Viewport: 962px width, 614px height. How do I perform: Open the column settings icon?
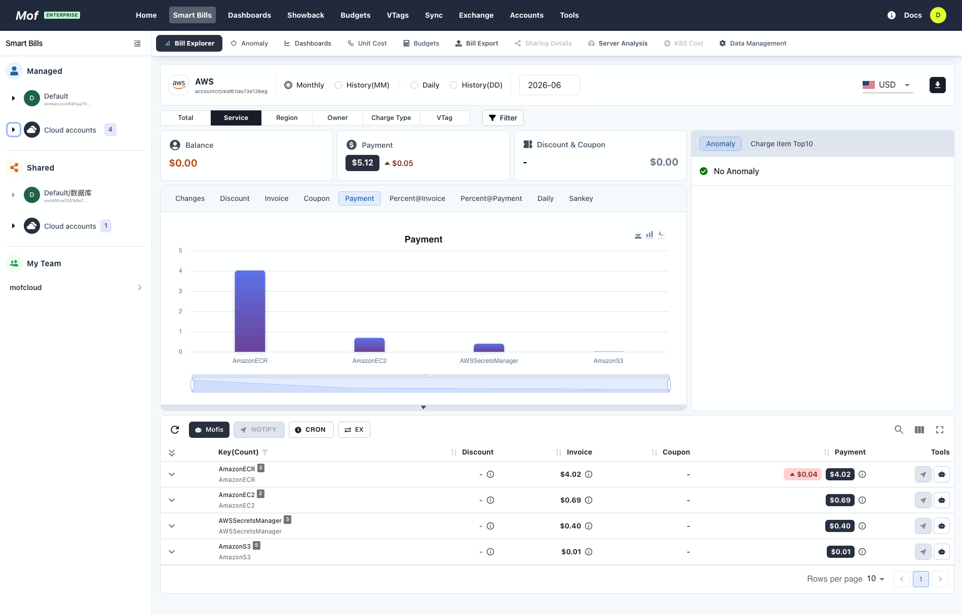[919, 430]
